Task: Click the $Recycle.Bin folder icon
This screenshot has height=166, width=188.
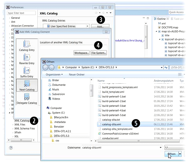Action: pyautogui.click(x=51, y=117)
